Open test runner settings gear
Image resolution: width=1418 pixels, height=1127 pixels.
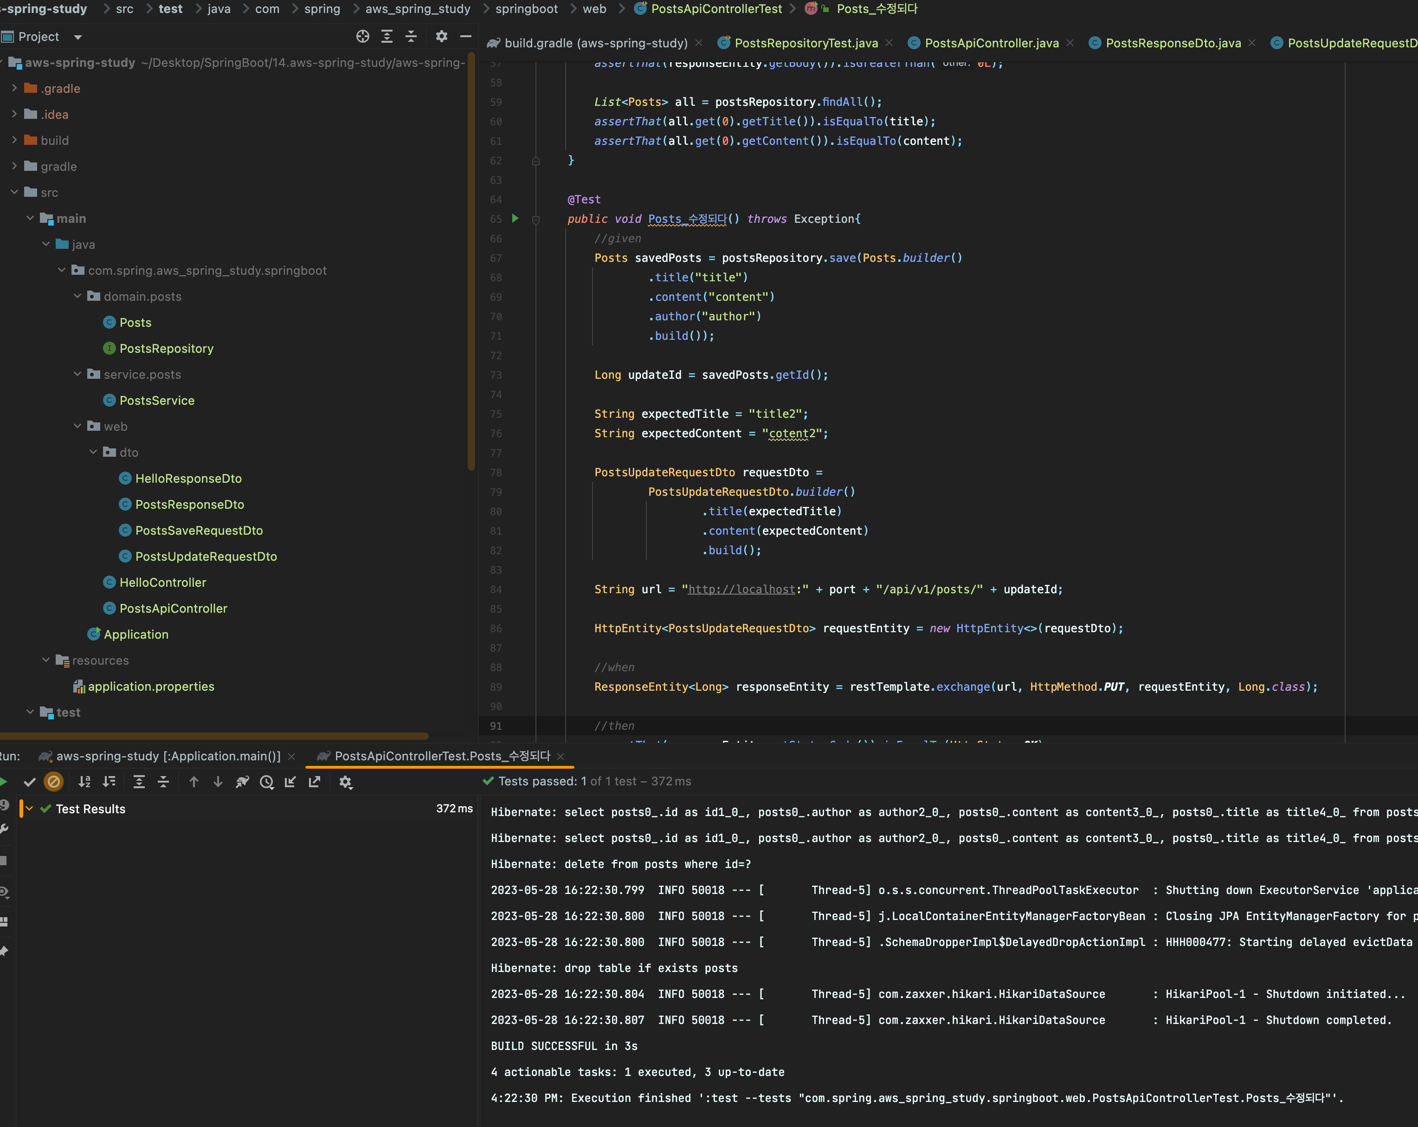click(345, 782)
